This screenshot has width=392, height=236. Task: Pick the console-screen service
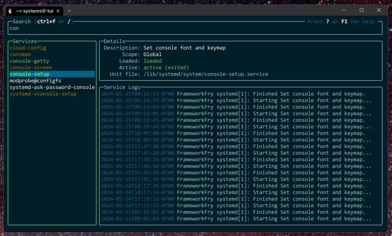tap(31, 68)
